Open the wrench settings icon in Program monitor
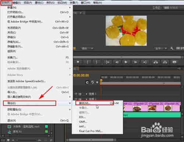This screenshot has width=184, height=142. [x=172, y=49]
